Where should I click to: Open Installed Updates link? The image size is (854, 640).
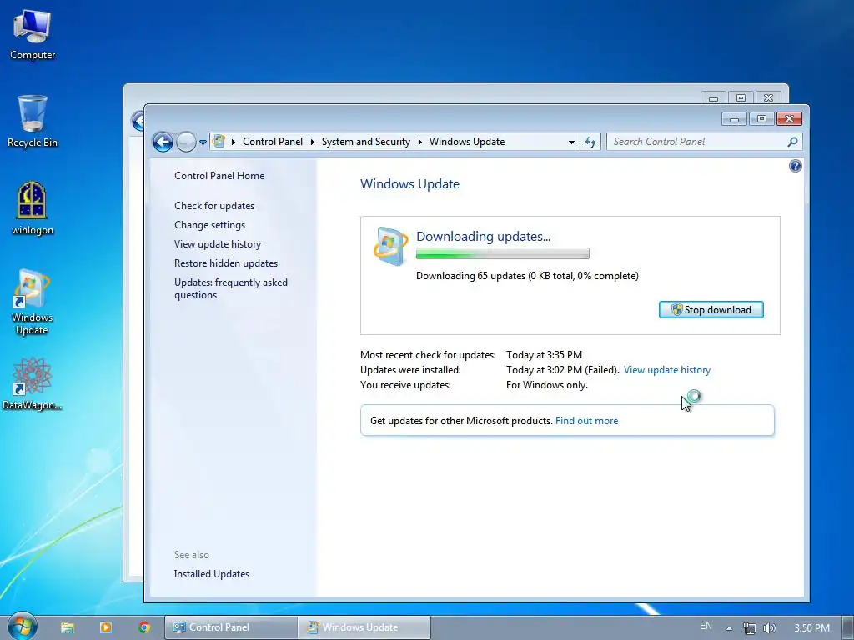coord(211,574)
